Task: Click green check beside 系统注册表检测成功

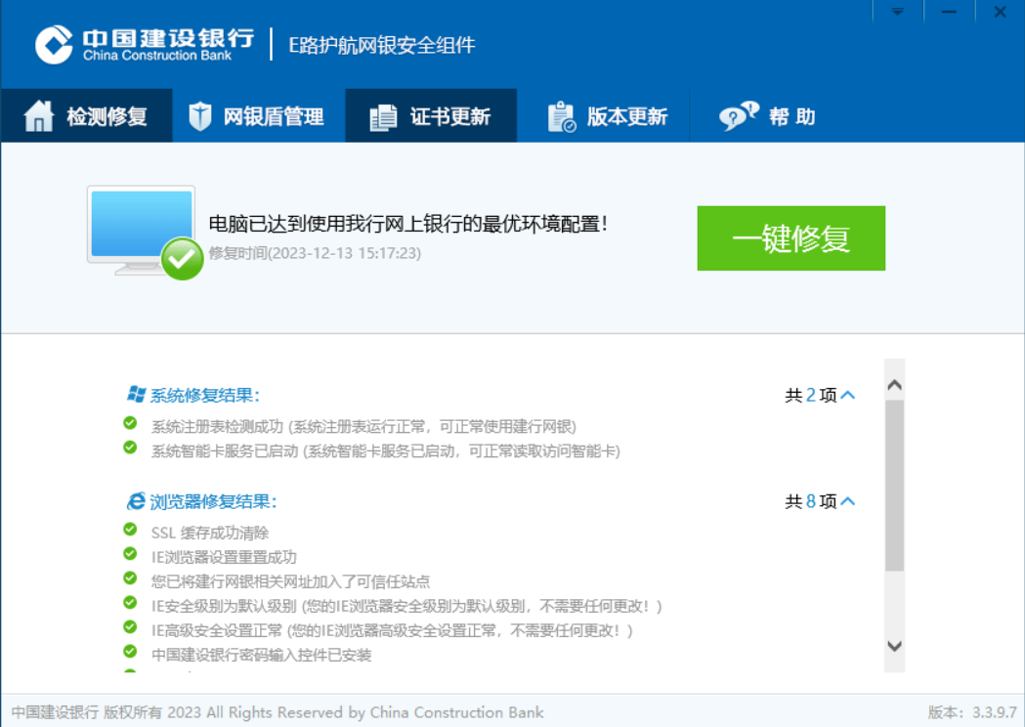Action: coord(130,423)
